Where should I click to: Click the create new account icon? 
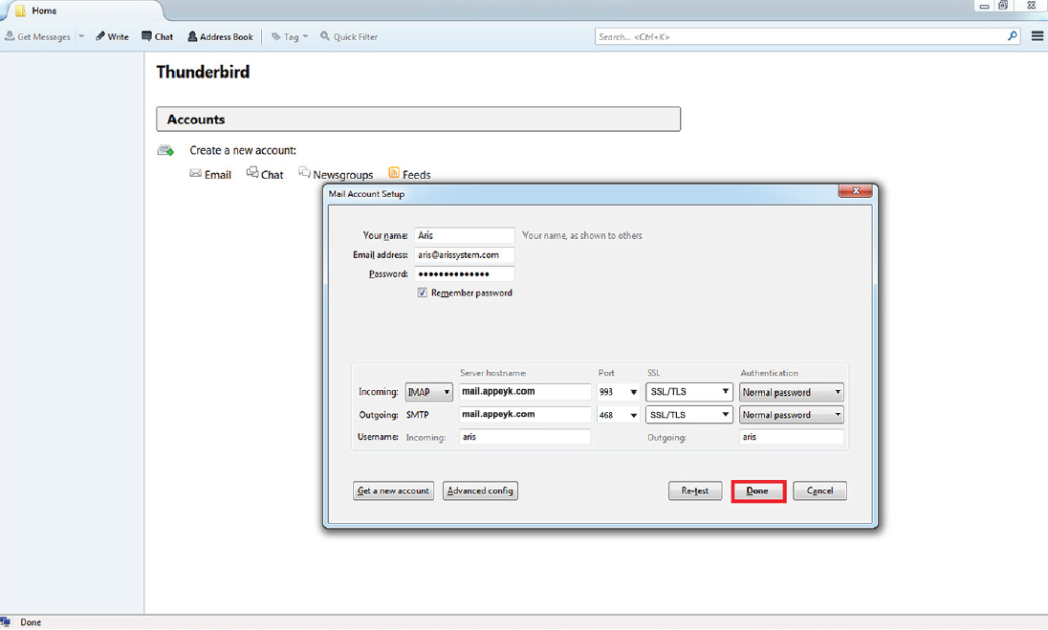point(165,150)
